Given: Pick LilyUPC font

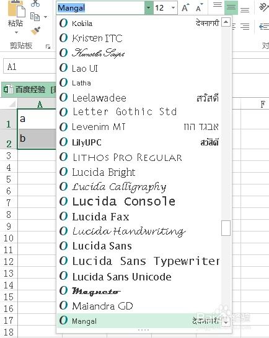Looking at the screenshot, I should click(139, 142).
